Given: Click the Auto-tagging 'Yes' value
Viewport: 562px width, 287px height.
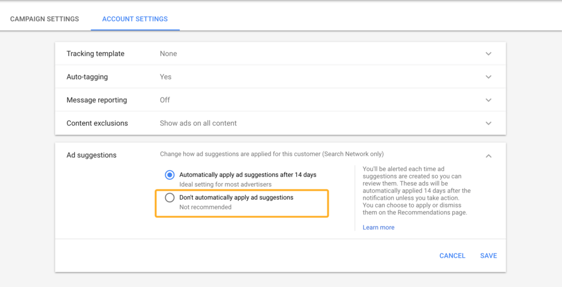Looking at the screenshot, I should click(166, 77).
